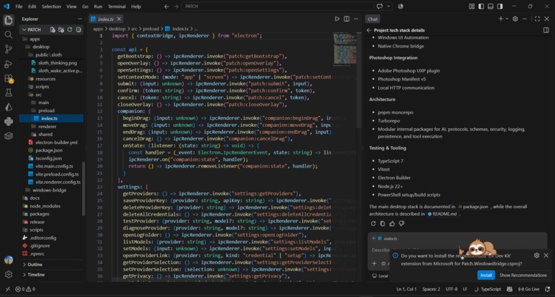
Task: Retry the chat response
Action: click(373, 224)
